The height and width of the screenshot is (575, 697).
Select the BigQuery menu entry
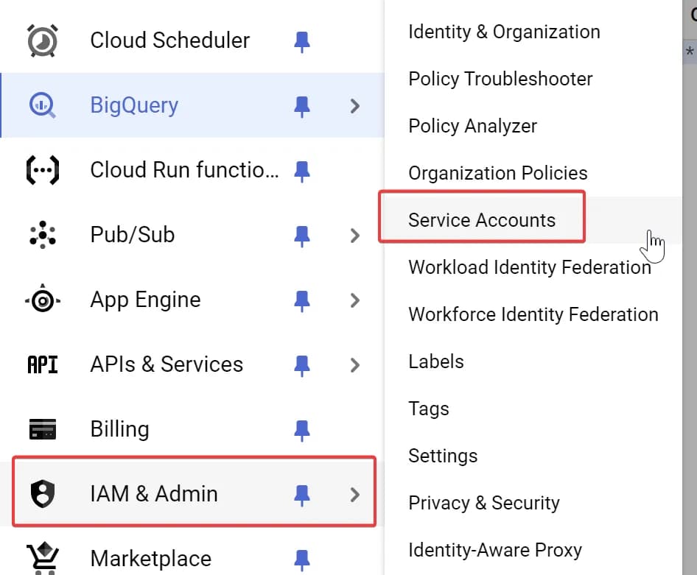(192, 105)
